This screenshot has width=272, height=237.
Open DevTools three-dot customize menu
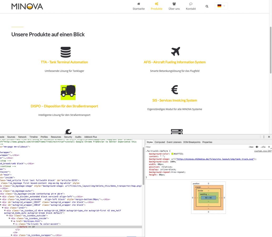point(264,137)
